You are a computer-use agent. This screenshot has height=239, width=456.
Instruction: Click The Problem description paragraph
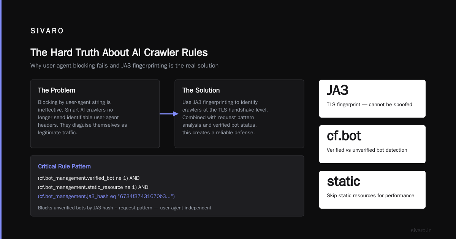[82, 118]
